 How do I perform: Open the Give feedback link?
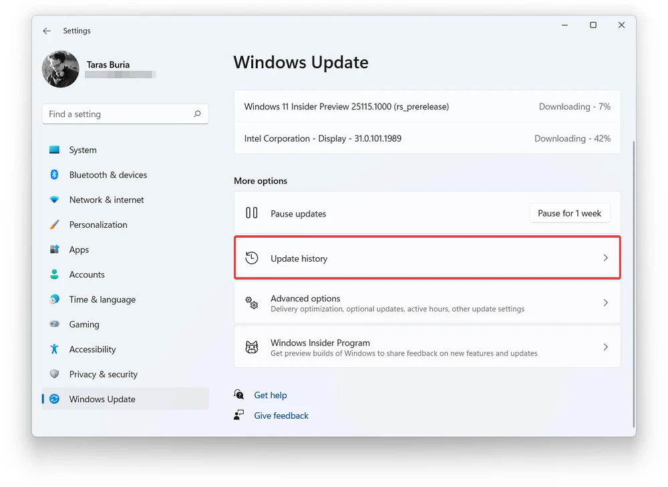point(281,415)
